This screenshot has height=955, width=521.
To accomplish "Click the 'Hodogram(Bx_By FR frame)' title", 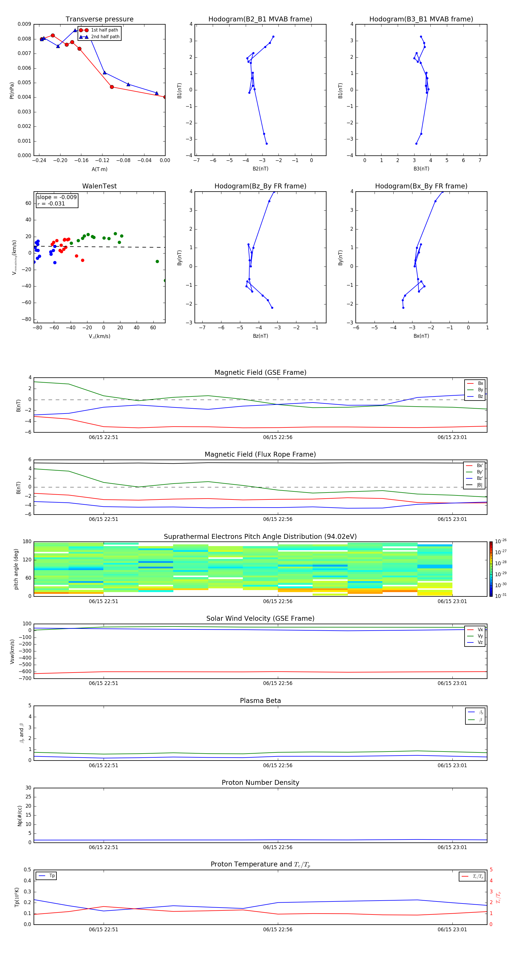I will [x=421, y=186].
